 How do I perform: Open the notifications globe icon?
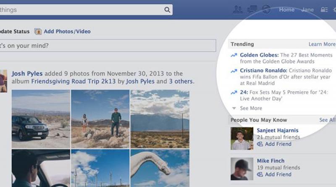(266, 9)
